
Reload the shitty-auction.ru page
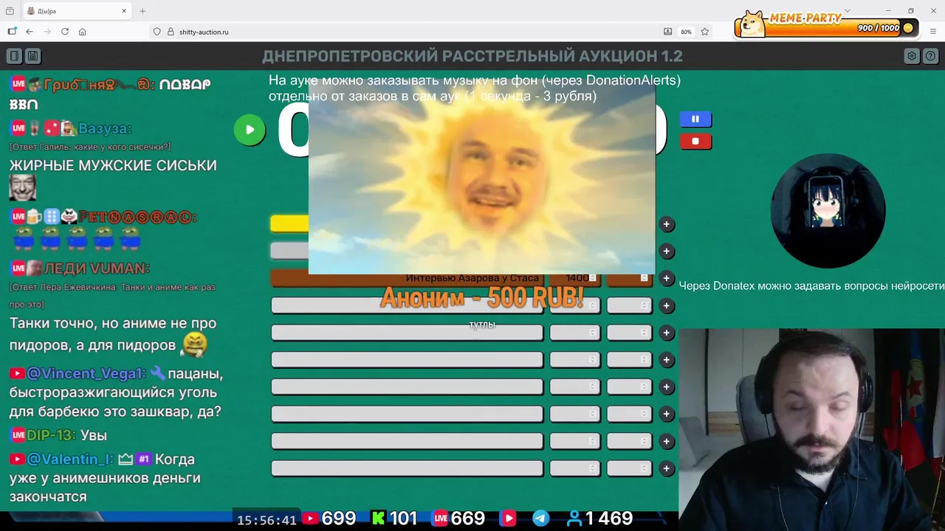pyautogui.click(x=65, y=32)
